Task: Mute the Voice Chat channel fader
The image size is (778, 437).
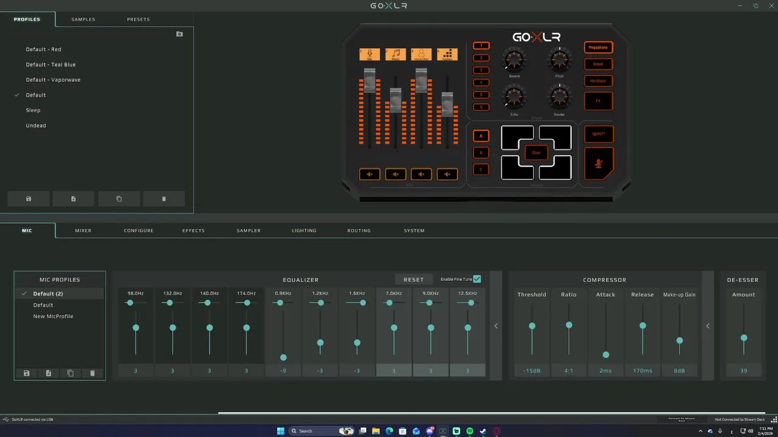Action: click(x=421, y=174)
